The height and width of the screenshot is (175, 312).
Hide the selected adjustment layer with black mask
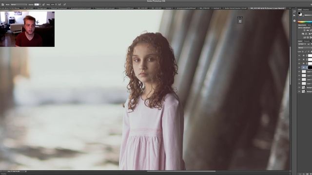[299, 68]
